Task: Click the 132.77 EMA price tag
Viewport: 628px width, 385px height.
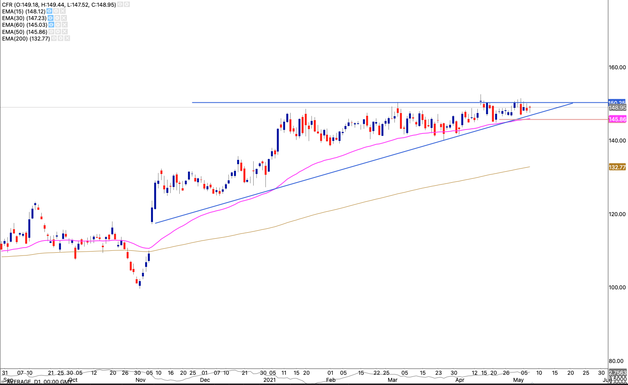Action: tap(617, 167)
